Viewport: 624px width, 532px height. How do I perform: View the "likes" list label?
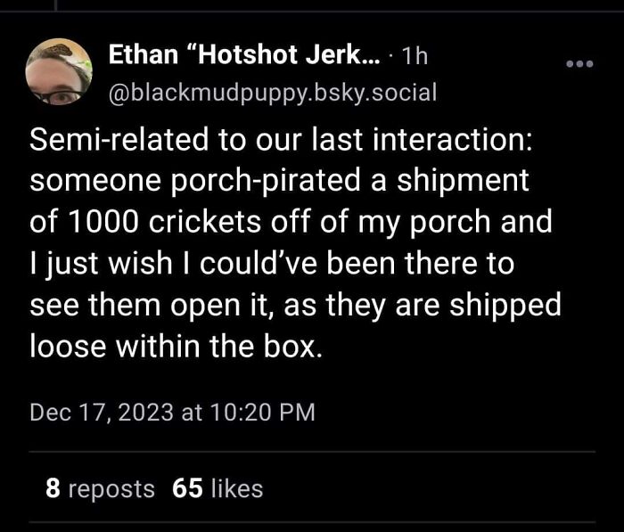(x=236, y=488)
